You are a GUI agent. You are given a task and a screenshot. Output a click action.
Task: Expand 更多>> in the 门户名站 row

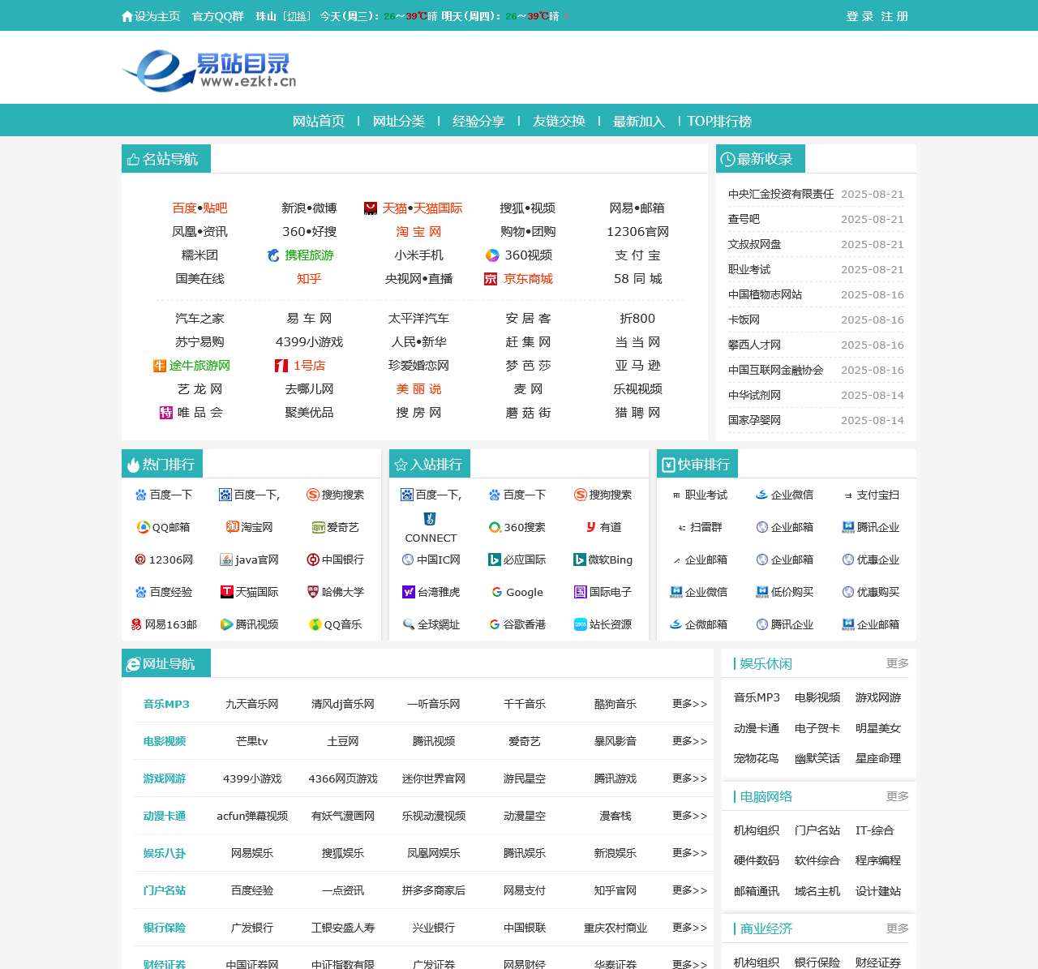point(689,890)
